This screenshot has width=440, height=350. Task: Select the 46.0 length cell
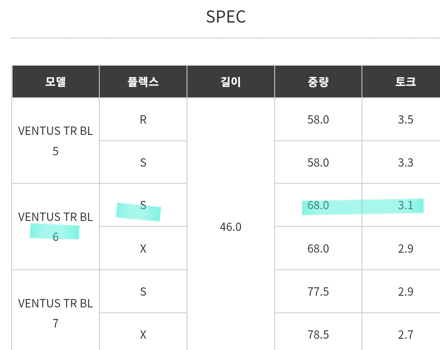[230, 227]
